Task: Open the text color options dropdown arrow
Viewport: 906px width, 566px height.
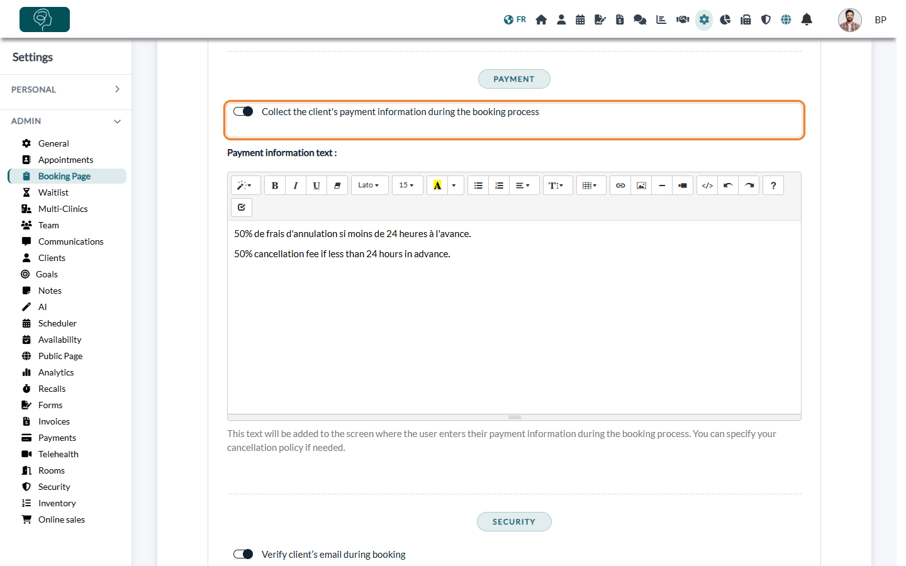Action: tap(454, 186)
